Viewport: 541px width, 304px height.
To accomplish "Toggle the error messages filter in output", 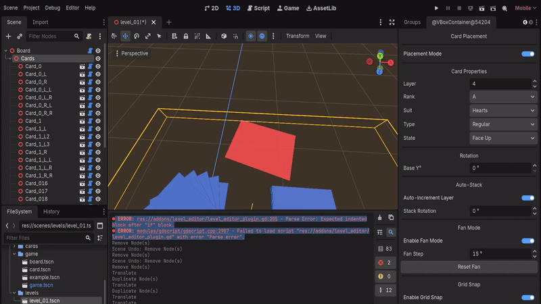I will coord(384,262).
